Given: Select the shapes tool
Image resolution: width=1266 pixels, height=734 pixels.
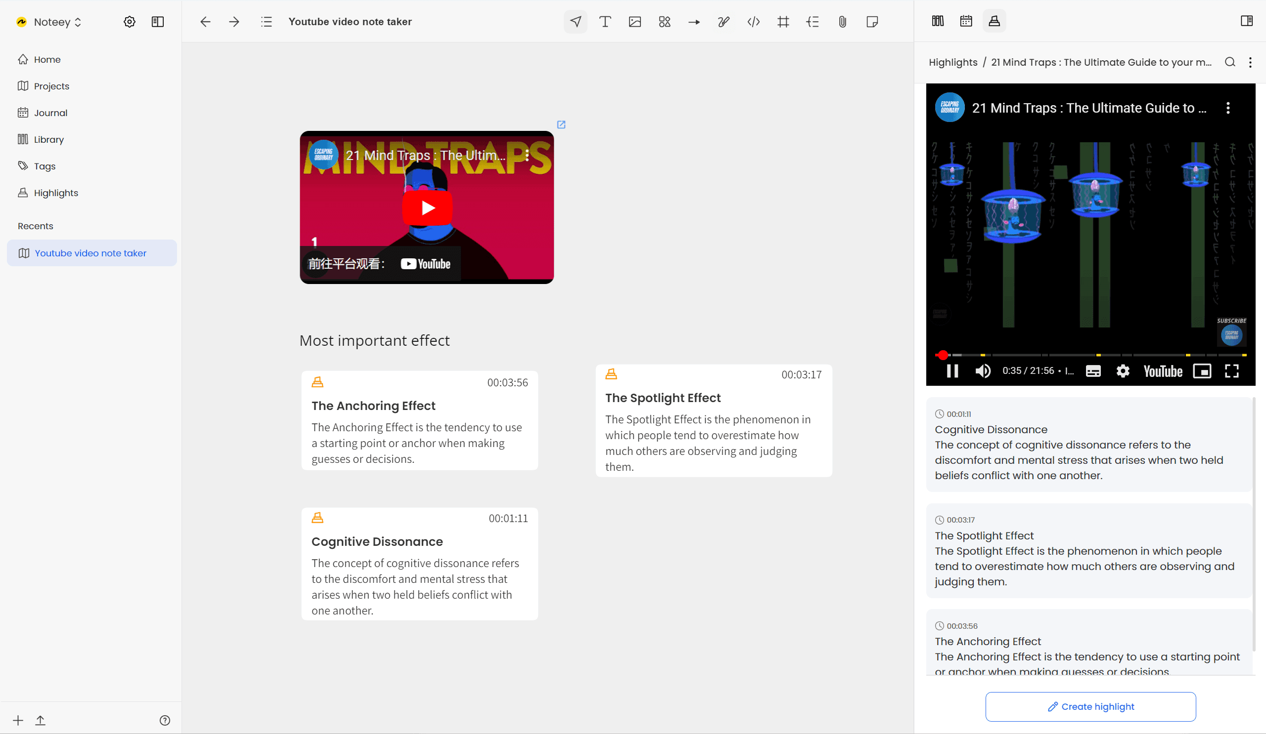Looking at the screenshot, I should coord(664,22).
